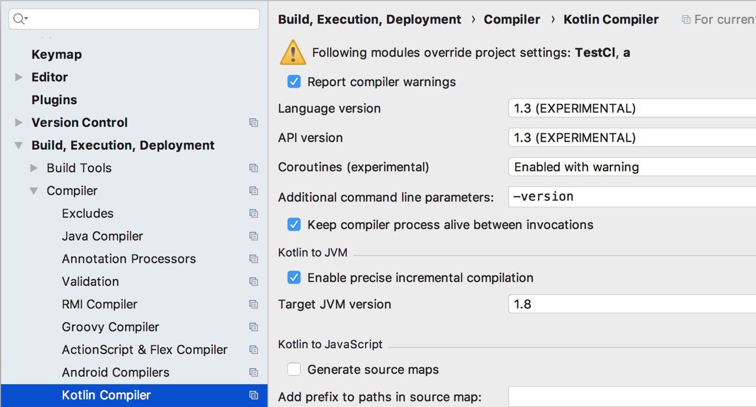Click project-level icon beside Kotlin Compiler
The height and width of the screenshot is (407, 756).
point(253,395)
